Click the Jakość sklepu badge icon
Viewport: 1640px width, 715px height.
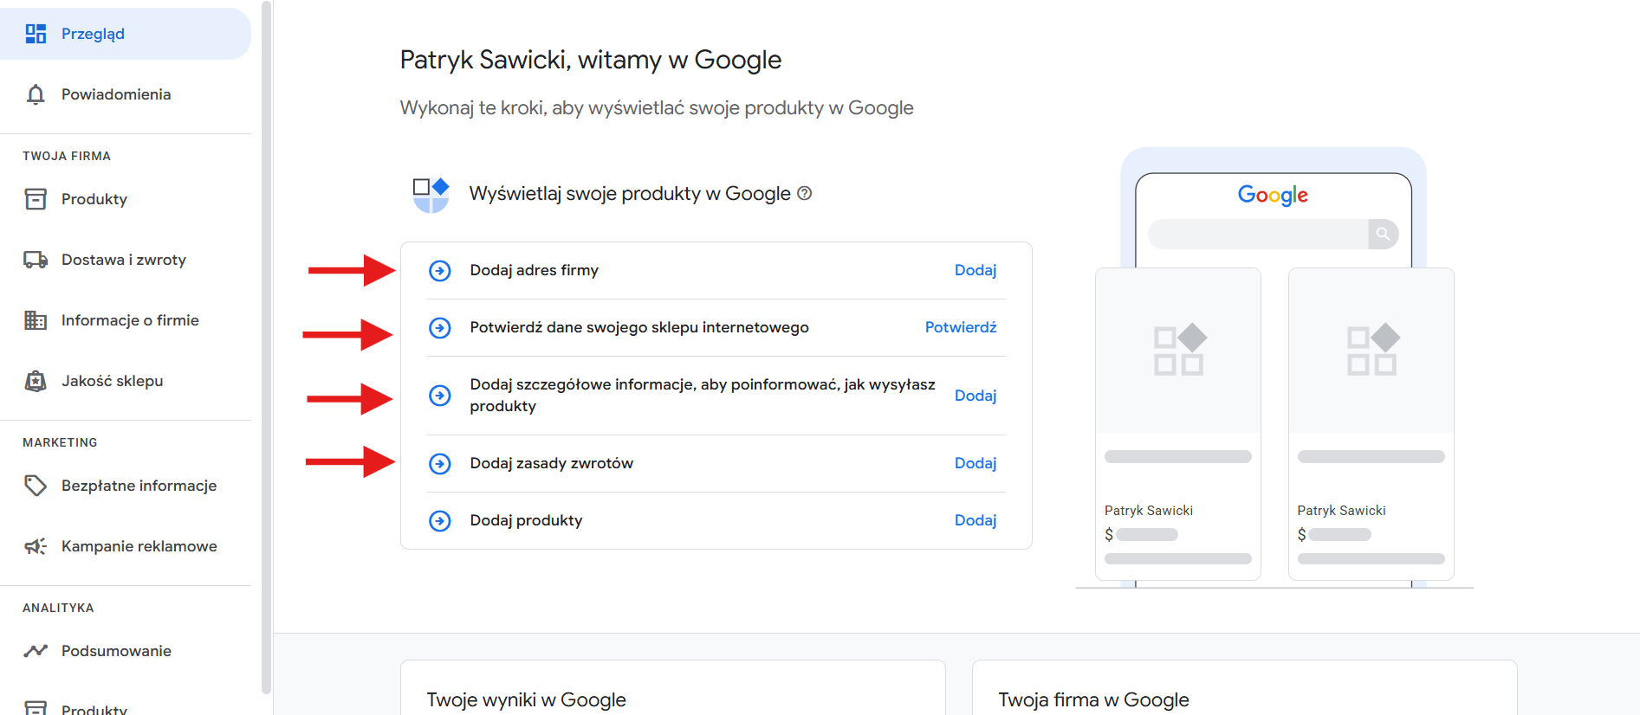[x=36, y=381]
